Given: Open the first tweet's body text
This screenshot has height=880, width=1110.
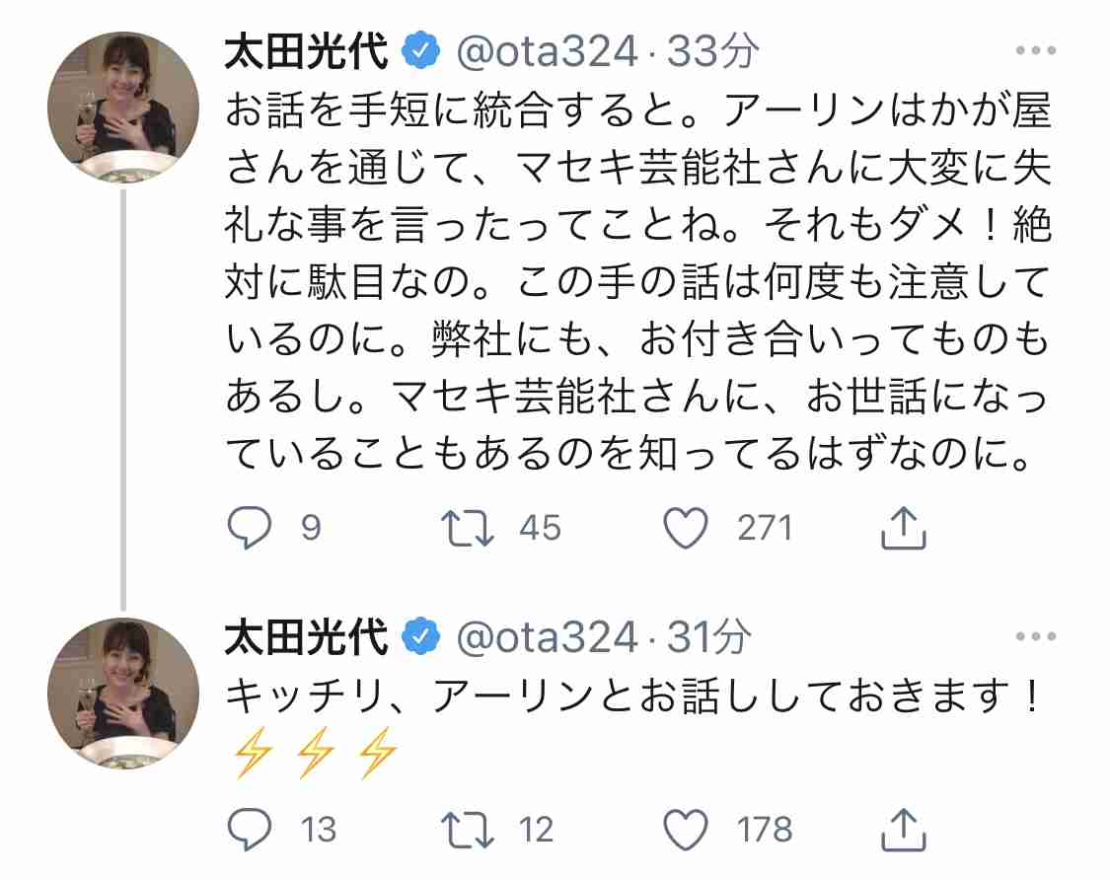Looking at the screenshot, I should [637, 282].
